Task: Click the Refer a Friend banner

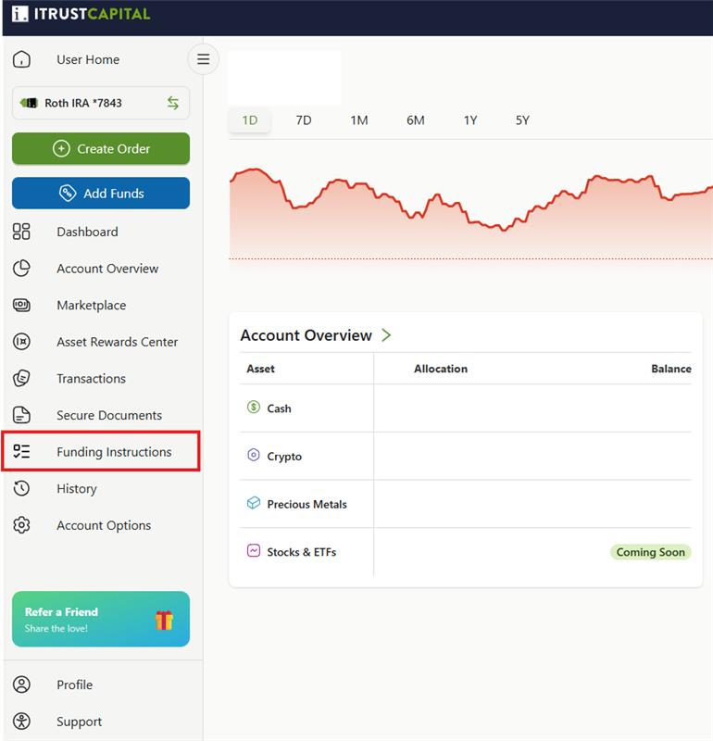Action: [101, 619]
